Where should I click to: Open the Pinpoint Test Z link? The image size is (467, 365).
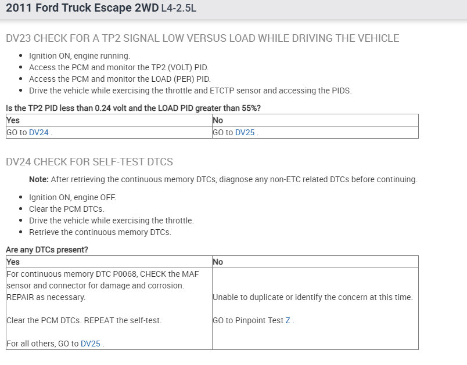(x=288, y=320)
